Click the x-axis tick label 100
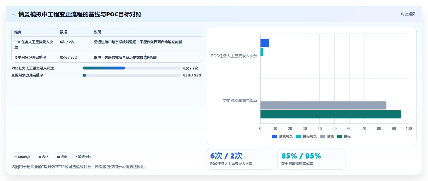Image resolution: width=428 pixels, height=181 pixels. [x=409, y=128]
